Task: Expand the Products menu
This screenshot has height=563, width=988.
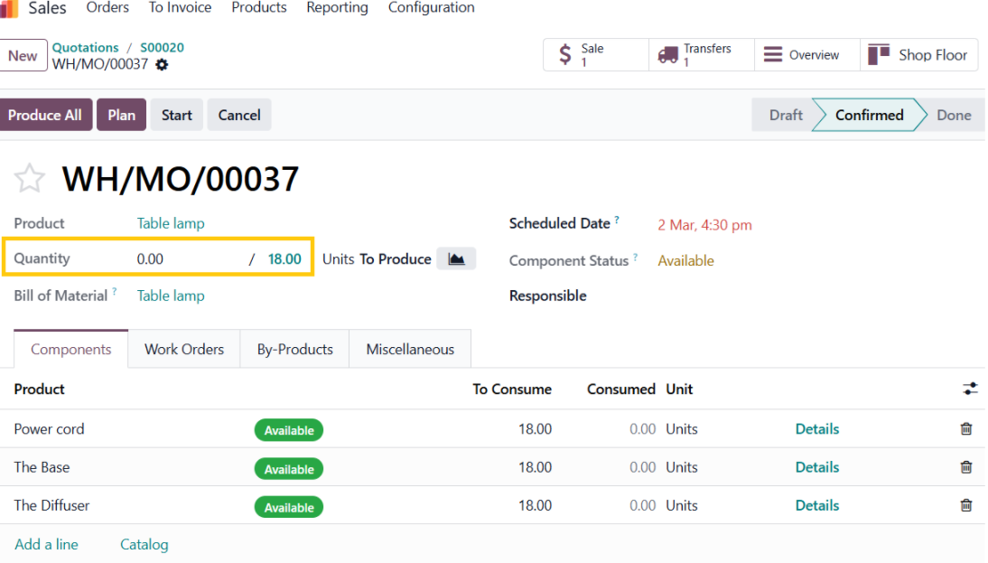Action: click(258, 8)
